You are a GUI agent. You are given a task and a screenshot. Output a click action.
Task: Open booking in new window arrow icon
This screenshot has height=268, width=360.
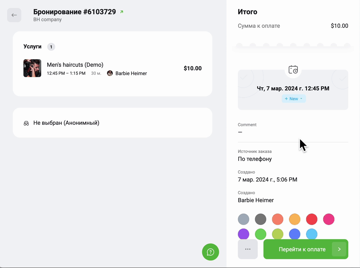coord(122,12)
